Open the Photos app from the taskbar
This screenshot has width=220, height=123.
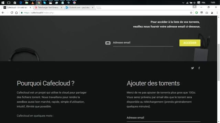click(51, 2)
